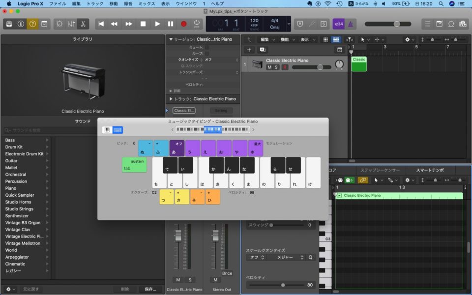This screenshot has width=472, height=295.
Task: Open the Media Browser button
Action: tap(463, 24)
